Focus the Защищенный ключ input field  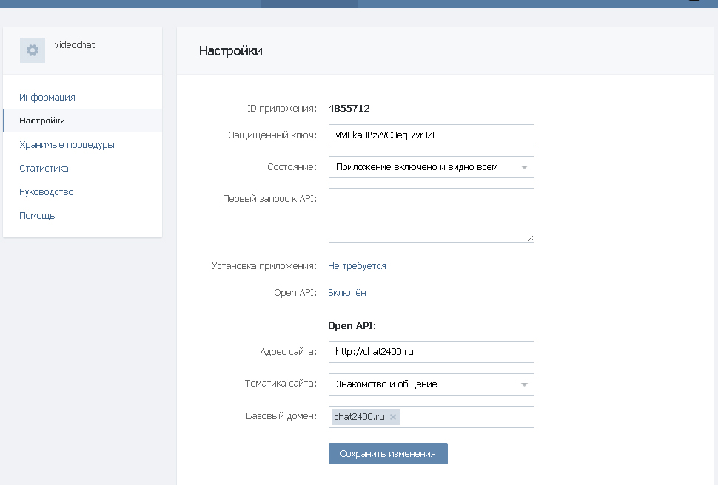(x=432, y=135)
